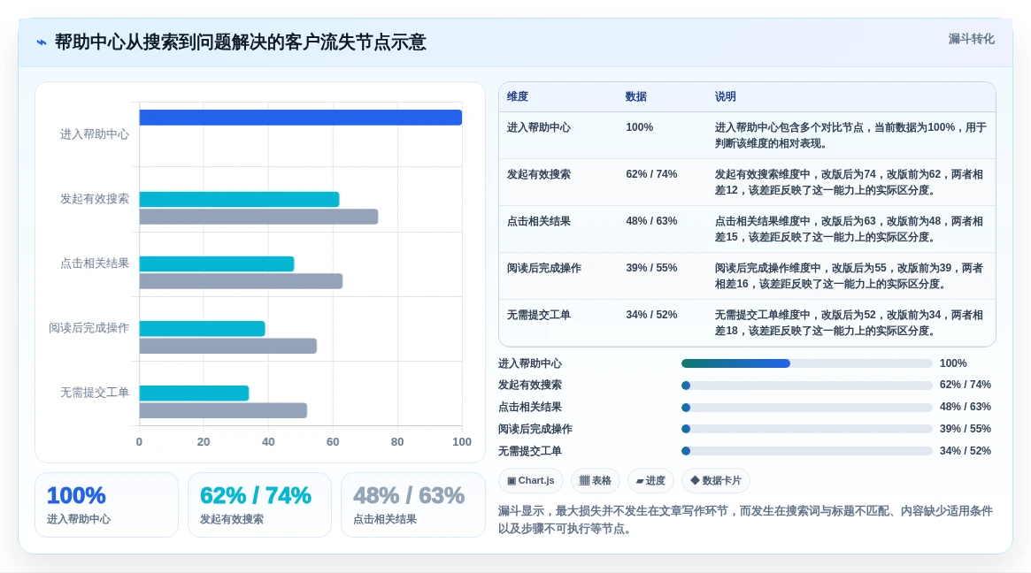Click the 34% / 52% value in the table

coord(651,315)
